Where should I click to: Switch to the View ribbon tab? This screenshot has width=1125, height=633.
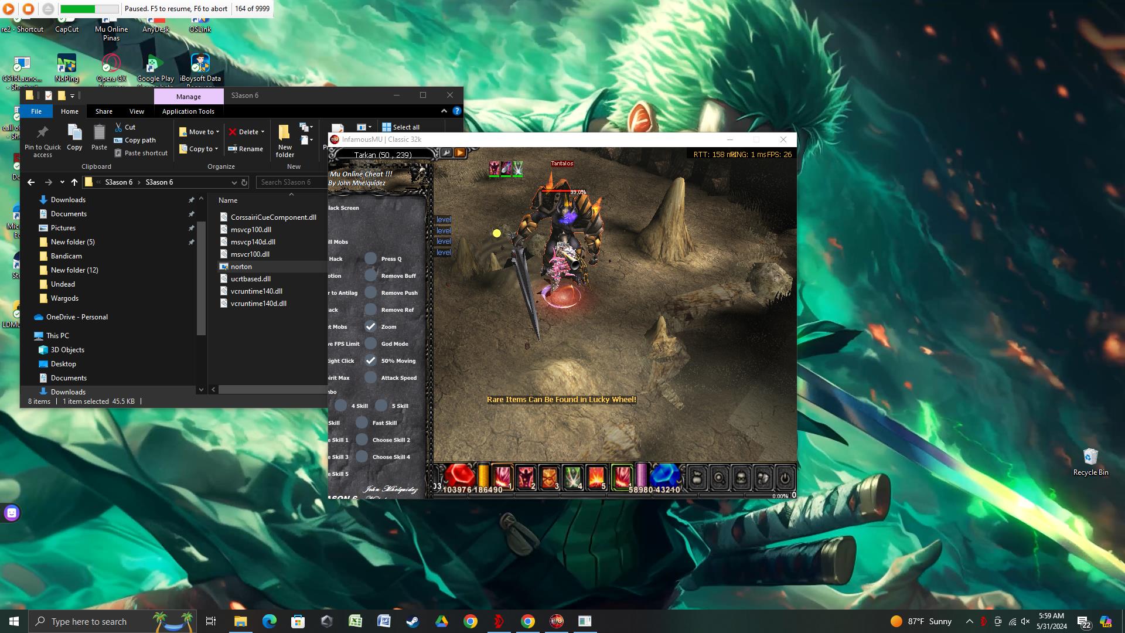click(137, 111)
